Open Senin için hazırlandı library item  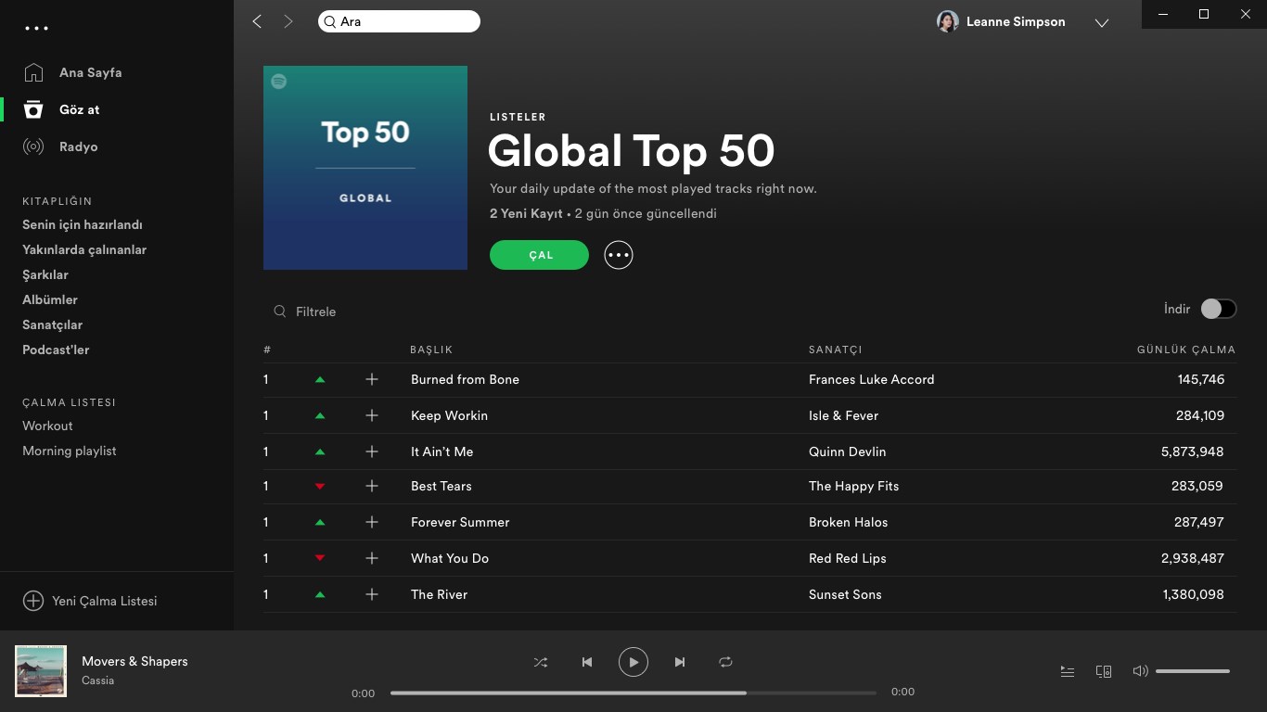pos(83,224)
